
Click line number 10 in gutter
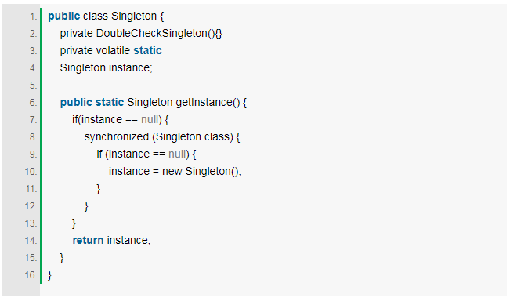[31, 172]
